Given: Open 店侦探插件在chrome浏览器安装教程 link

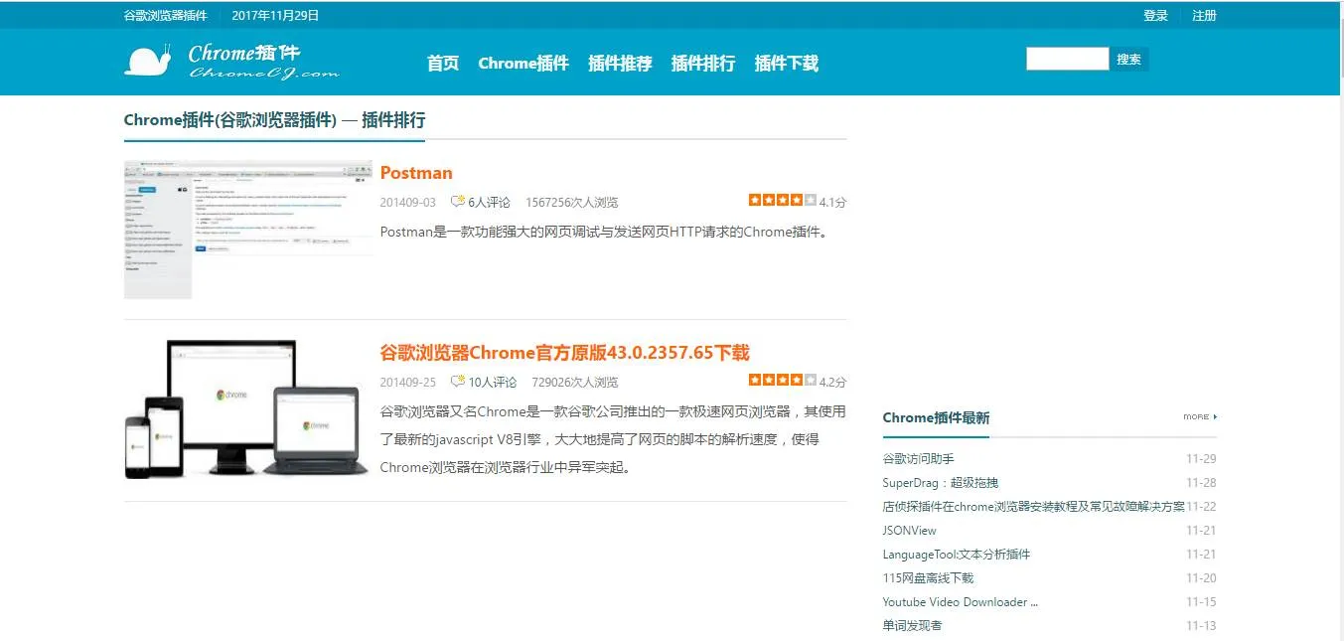Looking at the screenshot, I should (x=1033, y=507).
